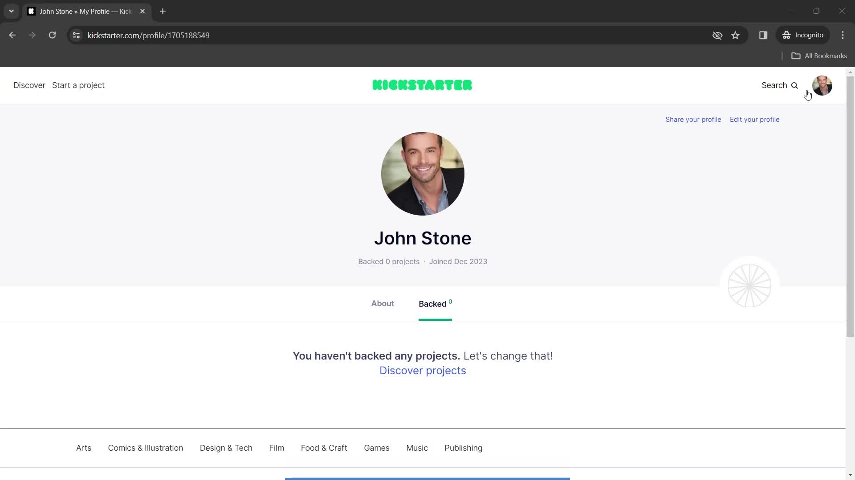
Task: Click the Share your profile button
Action: [x=693, y=119]
